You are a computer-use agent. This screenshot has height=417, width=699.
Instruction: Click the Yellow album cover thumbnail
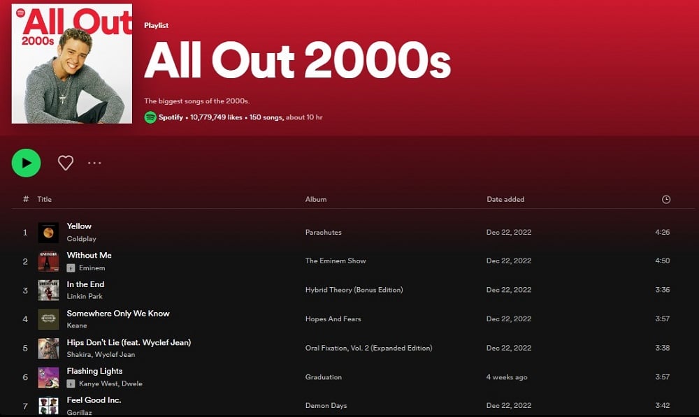point(48,233)
